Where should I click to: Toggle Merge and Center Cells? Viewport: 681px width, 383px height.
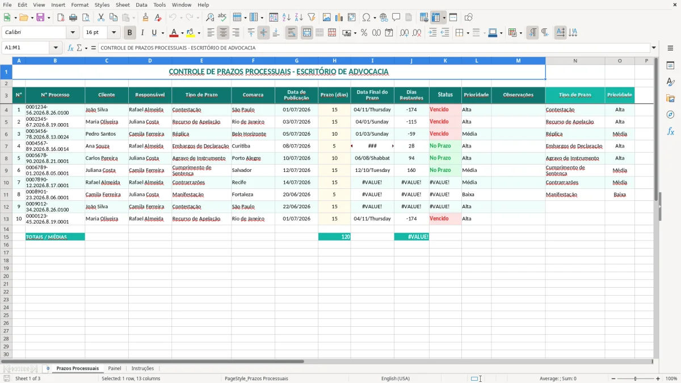[307, 33]
